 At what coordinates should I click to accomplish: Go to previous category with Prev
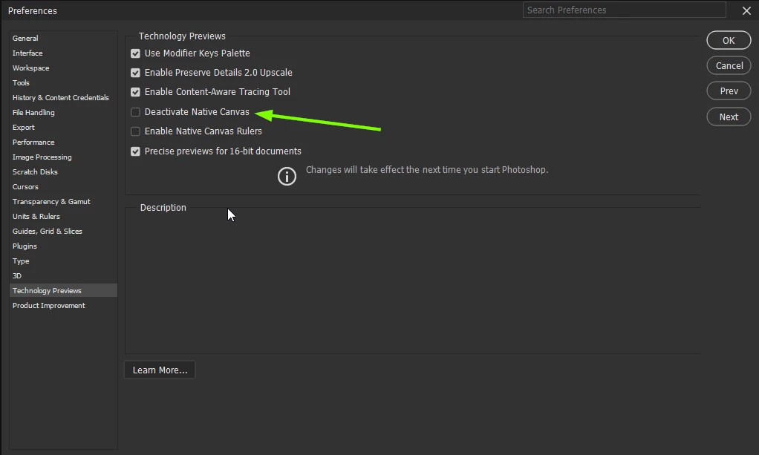click(729, 91)
